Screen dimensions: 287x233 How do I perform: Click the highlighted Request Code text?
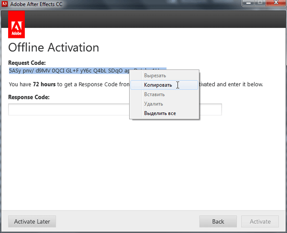pyautogui.click(x=69, y=70)
